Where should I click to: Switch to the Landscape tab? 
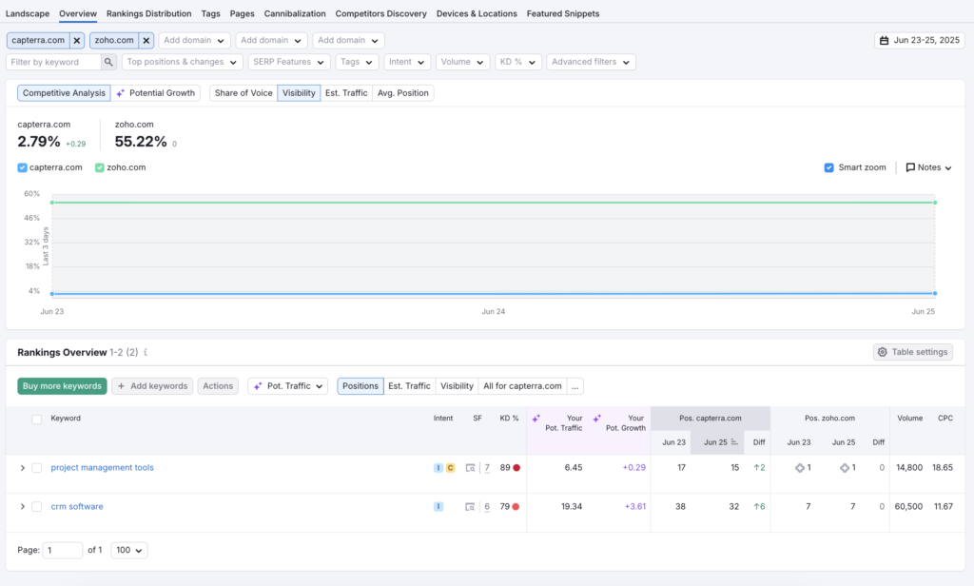(28, 13)
